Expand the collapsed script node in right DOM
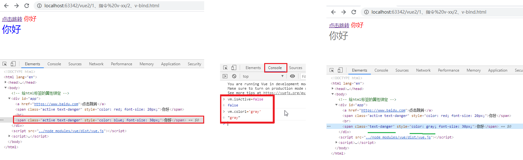The image size is (523, 160). 336,143
